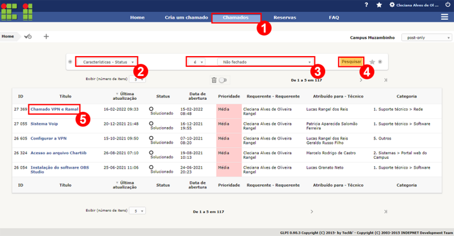Viewport: 454px width, 236px height.
Task: Jump to last page icon above table
Action: coord(386,80)
